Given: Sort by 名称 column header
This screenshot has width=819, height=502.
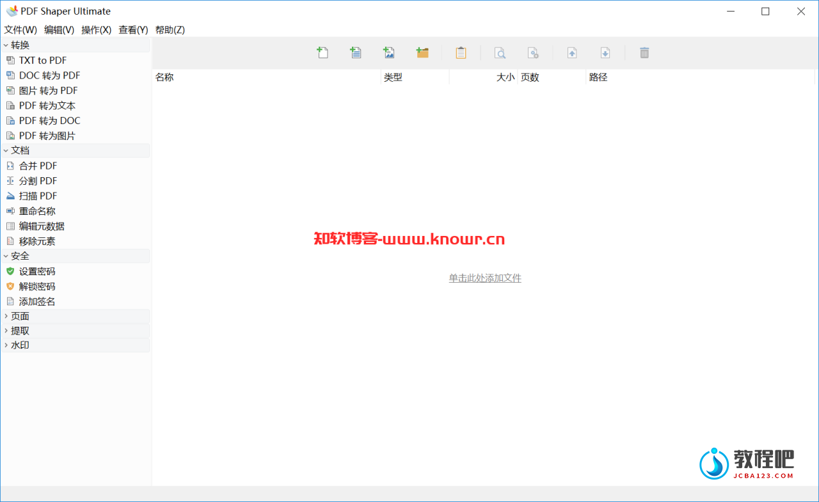Looking at the screenshot, I should click(266, 77).
